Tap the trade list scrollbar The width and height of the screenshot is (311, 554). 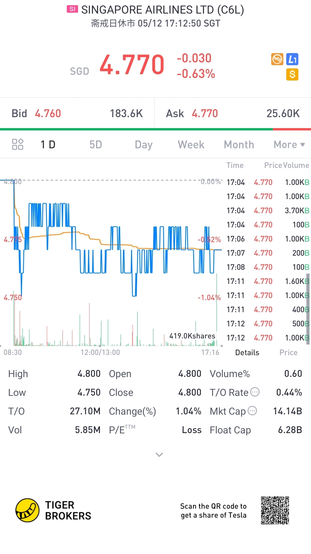308,309
